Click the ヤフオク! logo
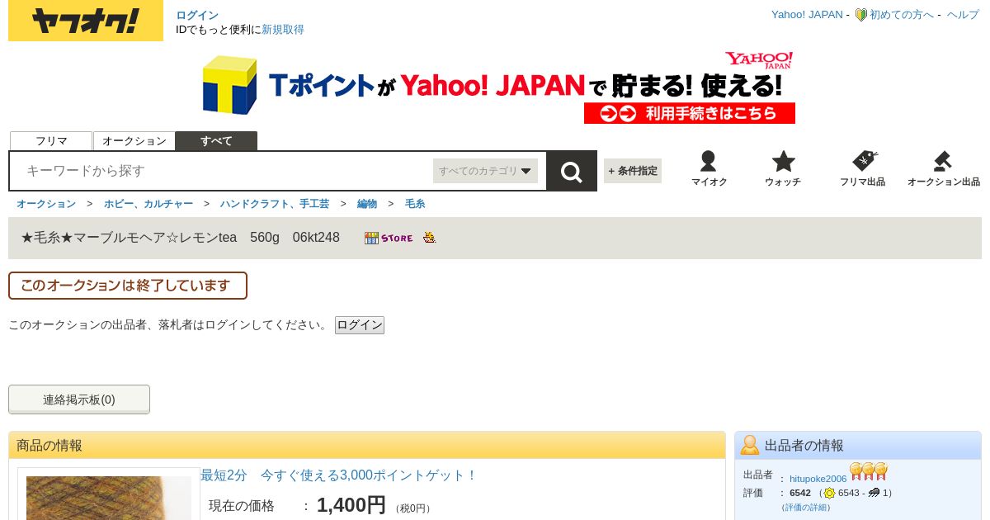The image size is (990, 520). pos(86,21)
